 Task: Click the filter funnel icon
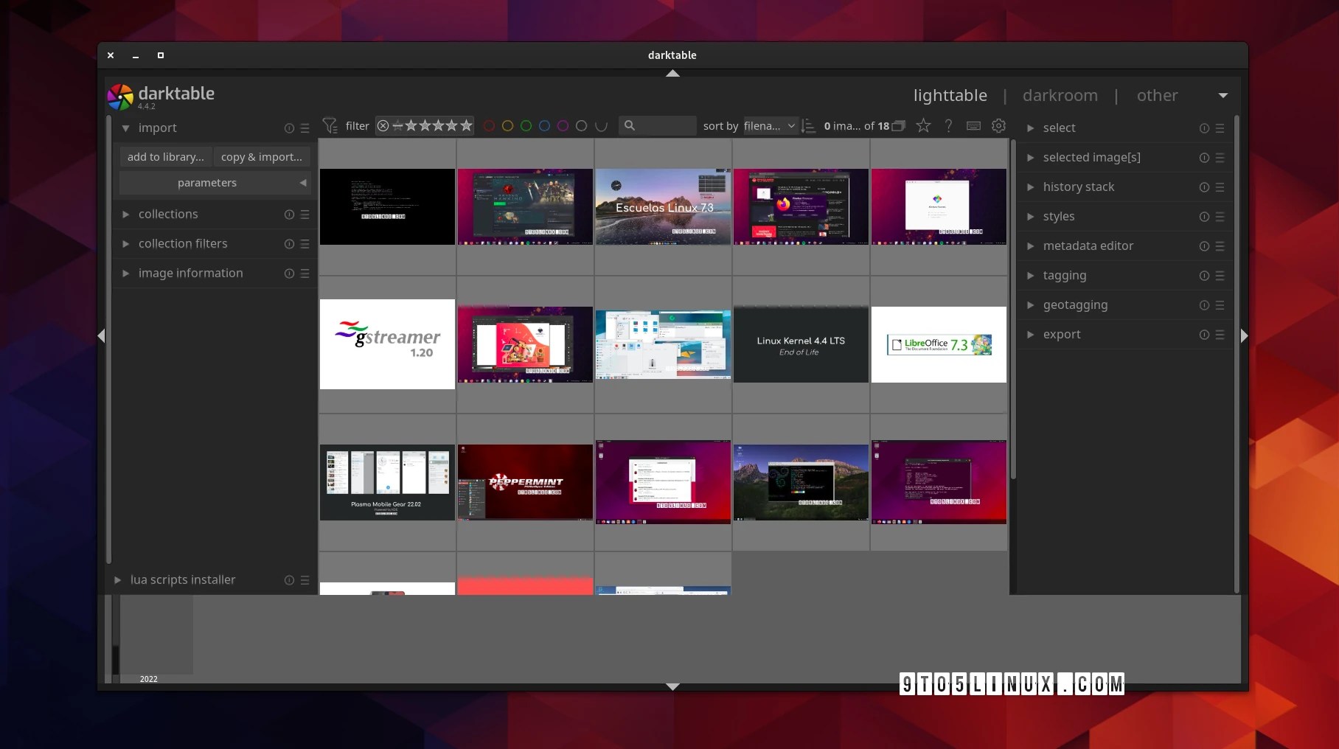[x=330, y=125]
